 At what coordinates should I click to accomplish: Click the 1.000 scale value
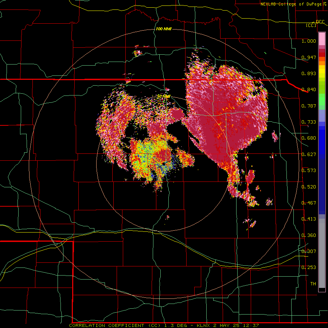click(x=309, y=41)
